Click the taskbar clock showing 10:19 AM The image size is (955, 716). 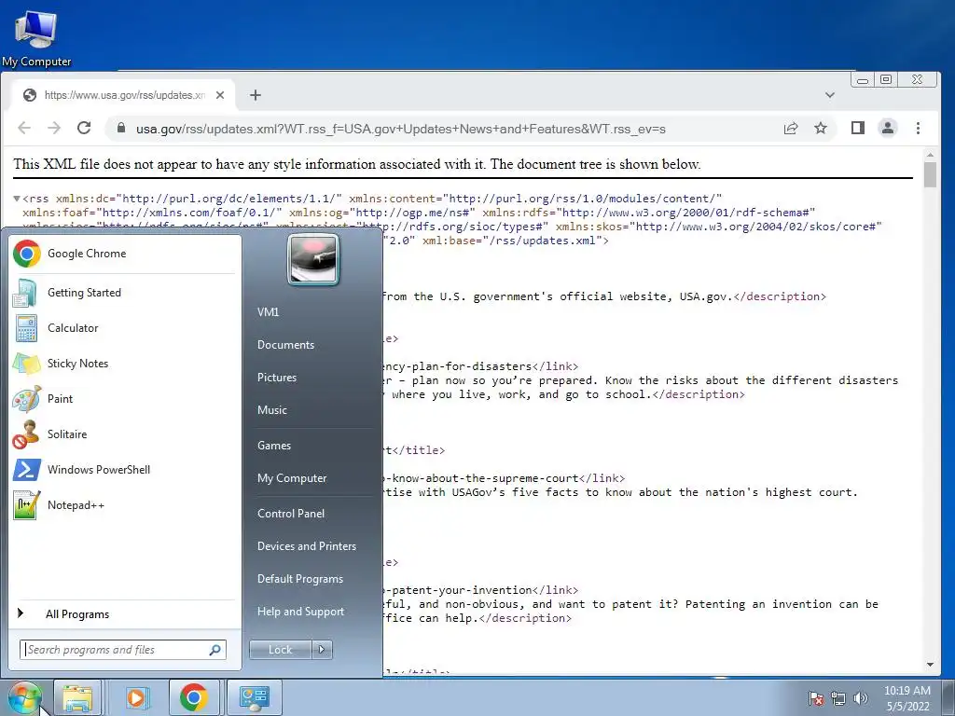point(907,698)
